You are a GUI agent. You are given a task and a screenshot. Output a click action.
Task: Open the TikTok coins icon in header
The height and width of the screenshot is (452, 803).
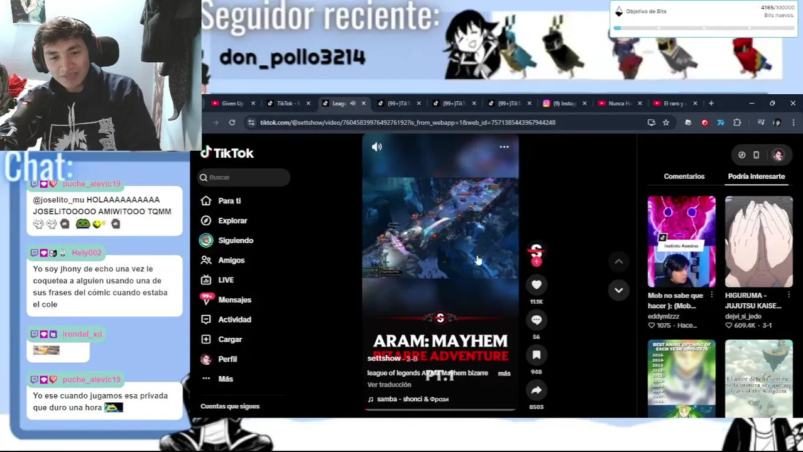[x=741, y=155]
